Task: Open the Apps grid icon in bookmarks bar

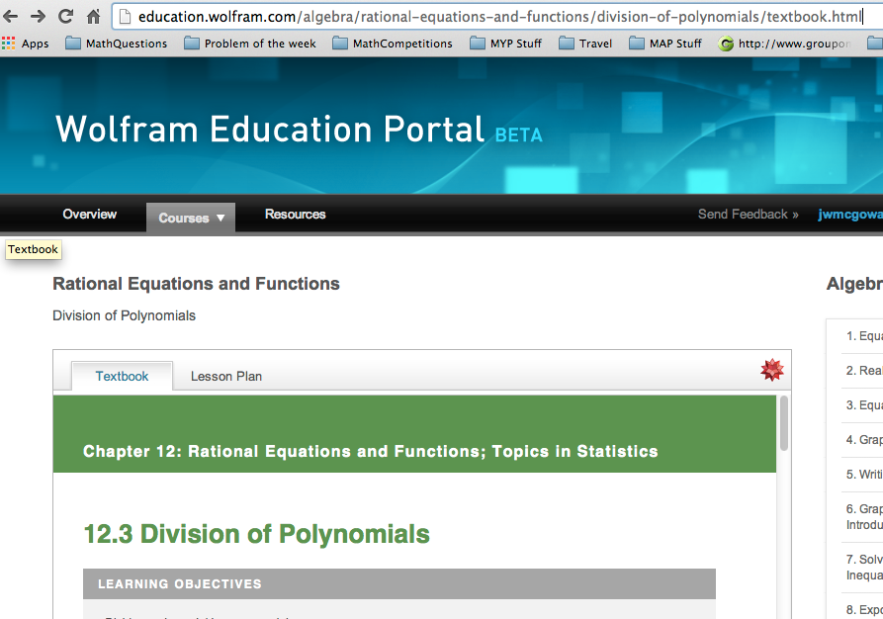Action: click(9, 44)
